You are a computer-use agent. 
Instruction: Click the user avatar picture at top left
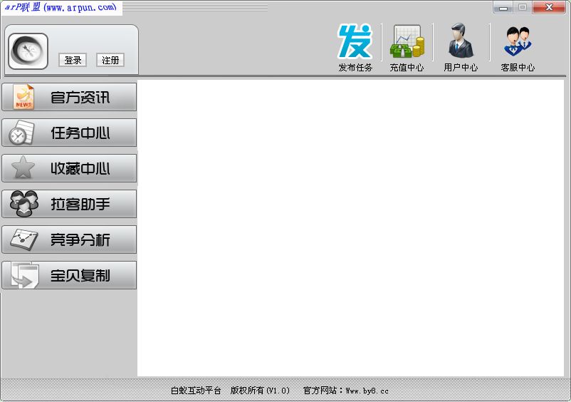click(28, 51)
